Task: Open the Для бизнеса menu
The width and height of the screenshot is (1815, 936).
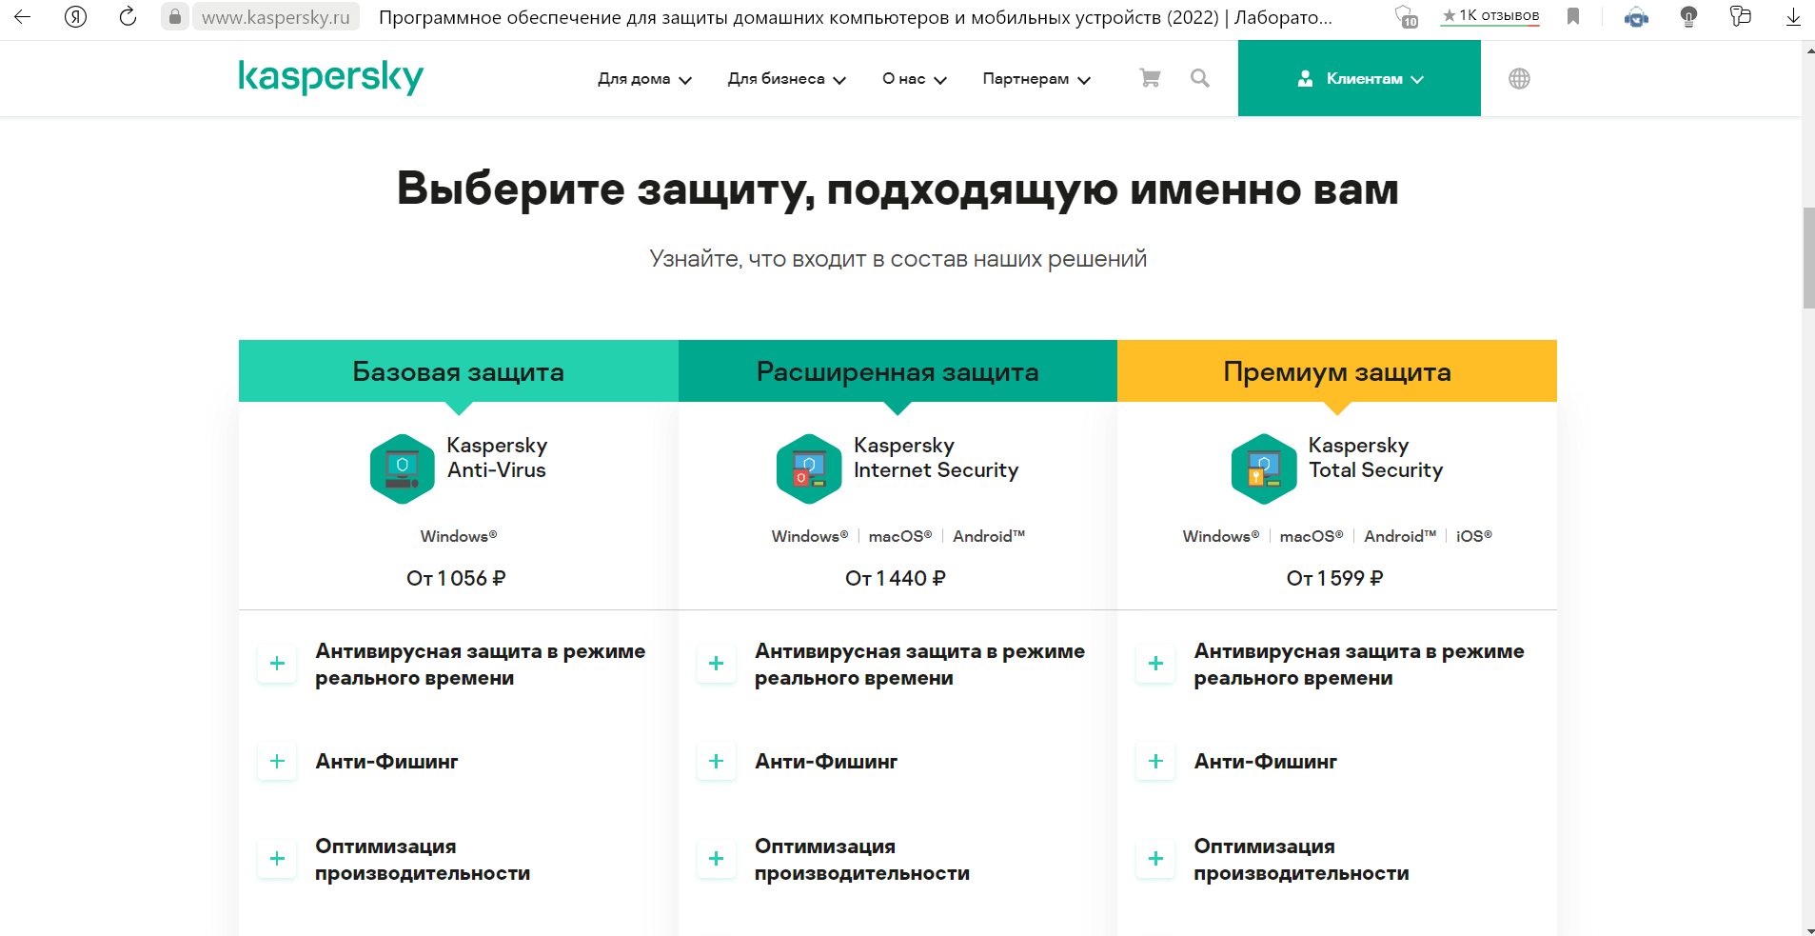Action: click(x=786, y=79)
